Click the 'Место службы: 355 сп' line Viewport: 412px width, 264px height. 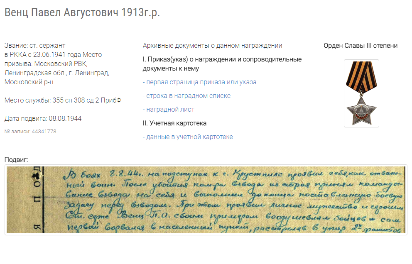[x=63, y=100]
